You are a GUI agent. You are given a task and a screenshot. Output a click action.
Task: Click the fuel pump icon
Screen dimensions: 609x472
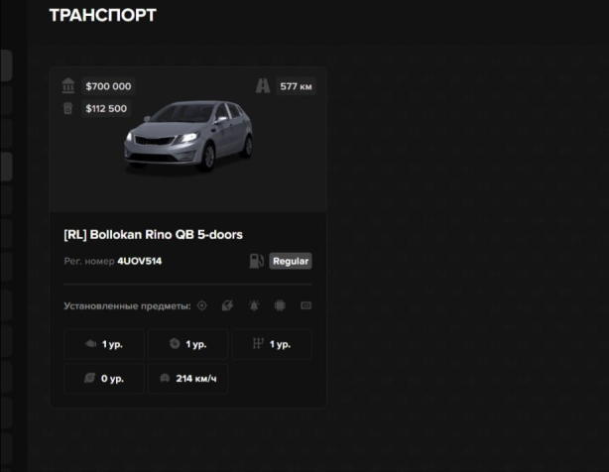pyautogui.click(x=257, y=261)
